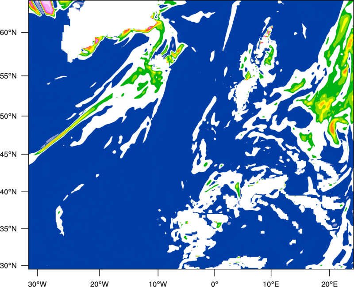
Task: Click the 35°N latitude label
Action: click(8, 229)
